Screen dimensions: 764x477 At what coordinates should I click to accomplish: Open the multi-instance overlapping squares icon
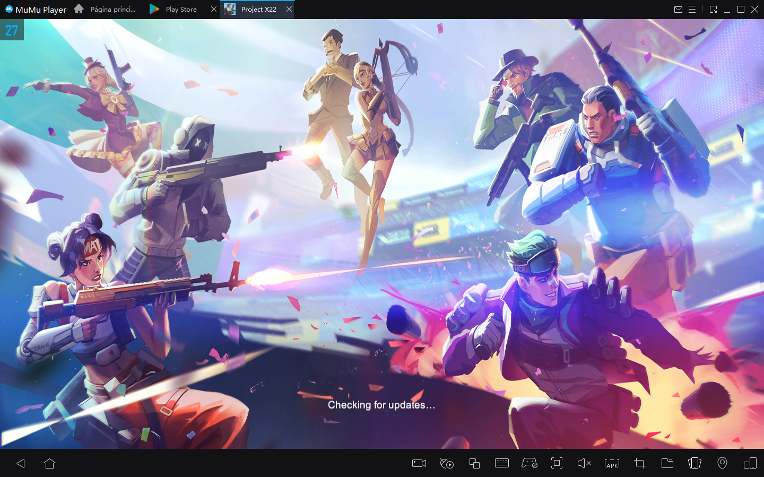[x=474, y=463]
